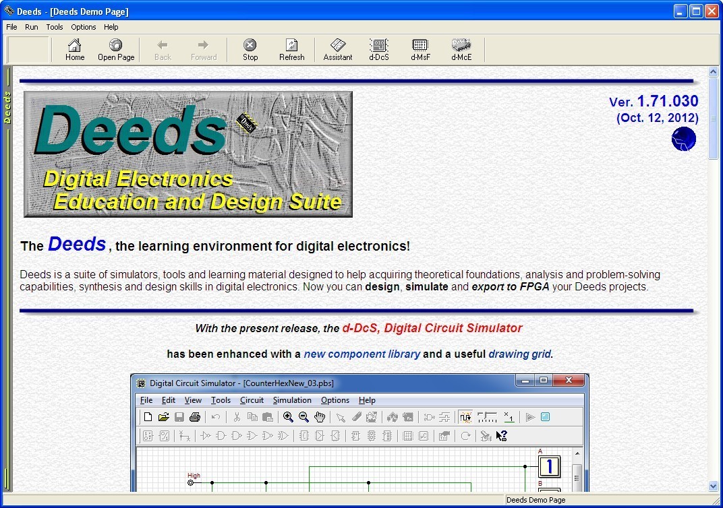
Task: Follow the red 'd-DcS, Digital Circuit Simulator' link
Action: click(x=432, y=328)
